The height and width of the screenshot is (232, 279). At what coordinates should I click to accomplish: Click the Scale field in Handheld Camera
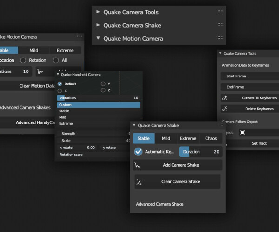pos(94,141)
